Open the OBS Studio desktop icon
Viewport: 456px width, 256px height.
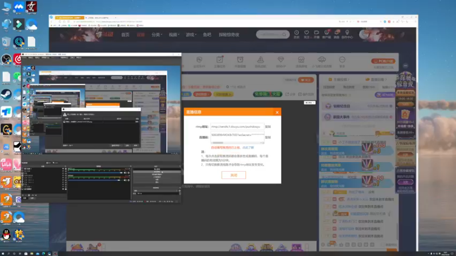coord(6,59)
